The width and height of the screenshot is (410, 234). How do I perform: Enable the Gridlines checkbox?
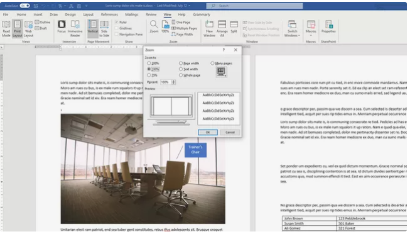pos(117,28)
